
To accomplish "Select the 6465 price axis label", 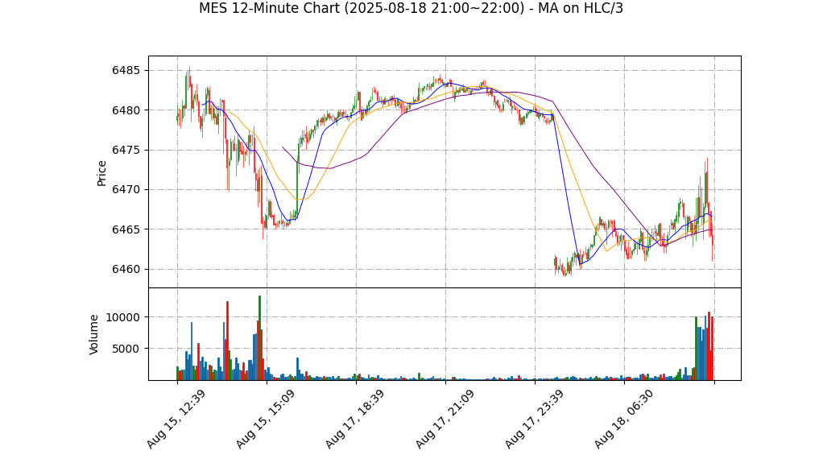I will click(x=126, y=229).
